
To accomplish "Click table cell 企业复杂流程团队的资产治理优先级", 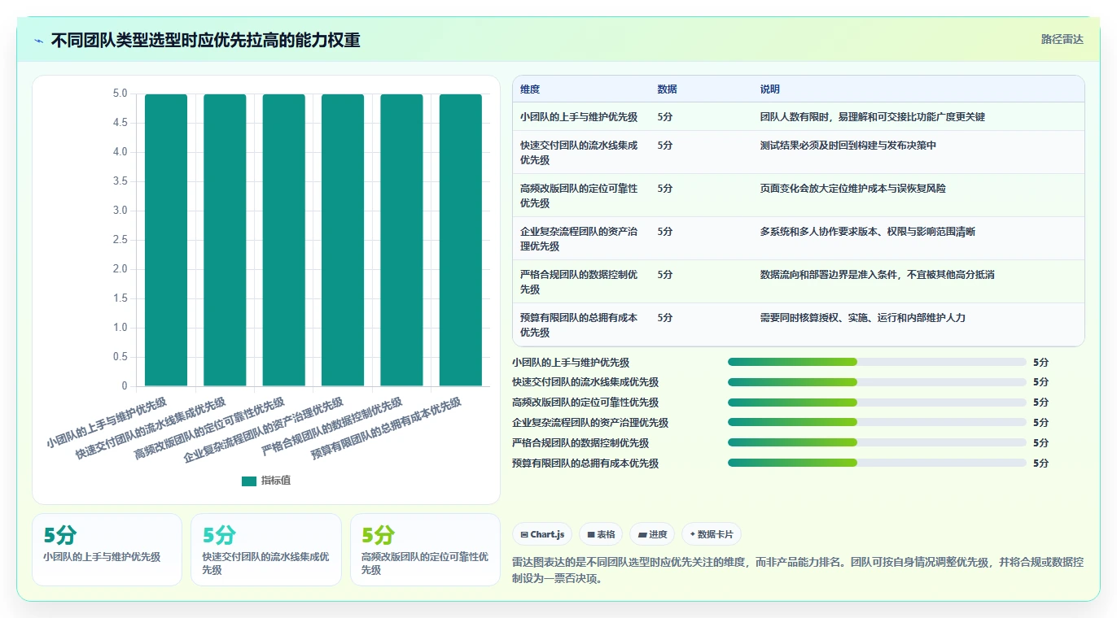I will 579,239.
